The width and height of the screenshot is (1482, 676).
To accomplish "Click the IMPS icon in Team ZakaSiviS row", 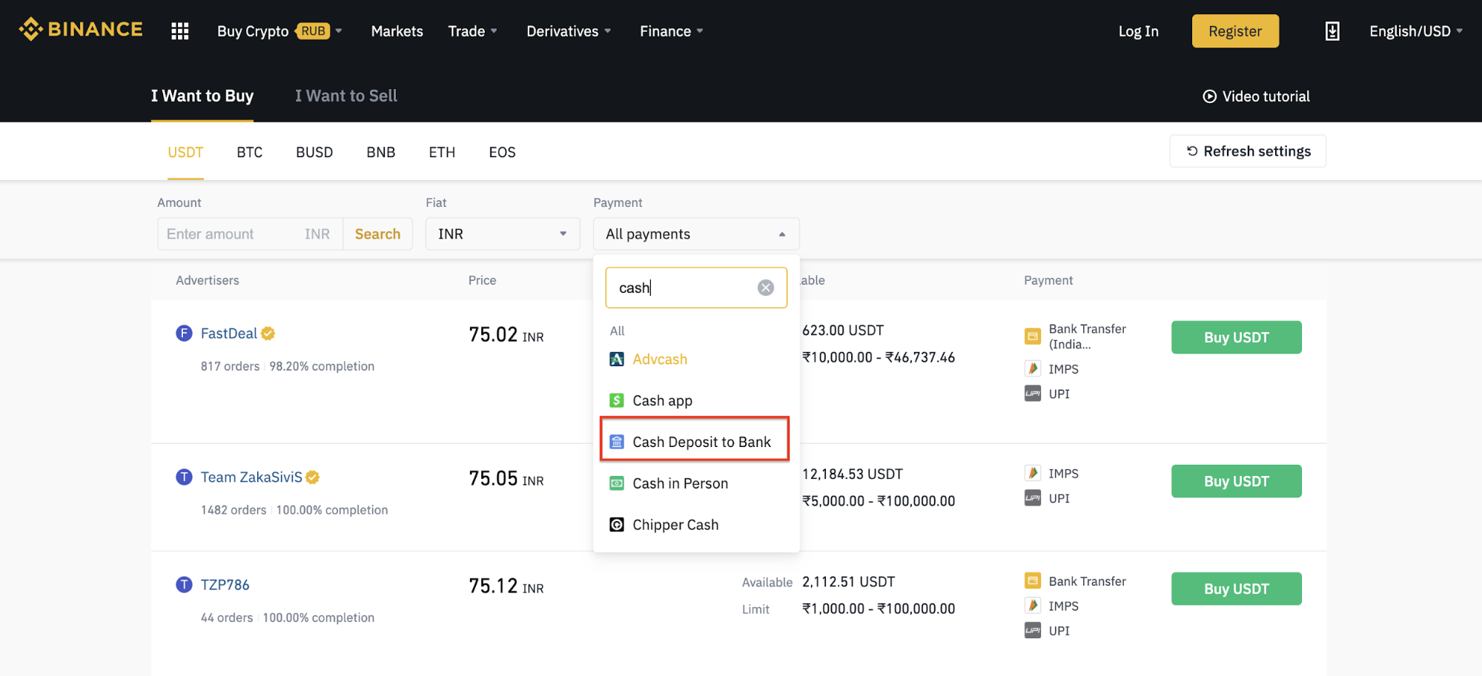I will point(1033,473).
